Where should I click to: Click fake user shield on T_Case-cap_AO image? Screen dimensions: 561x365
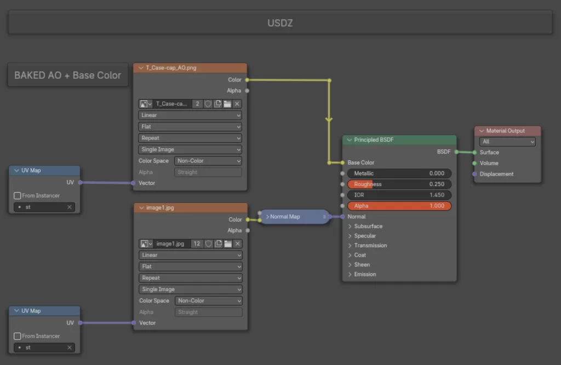coord(208,104)
